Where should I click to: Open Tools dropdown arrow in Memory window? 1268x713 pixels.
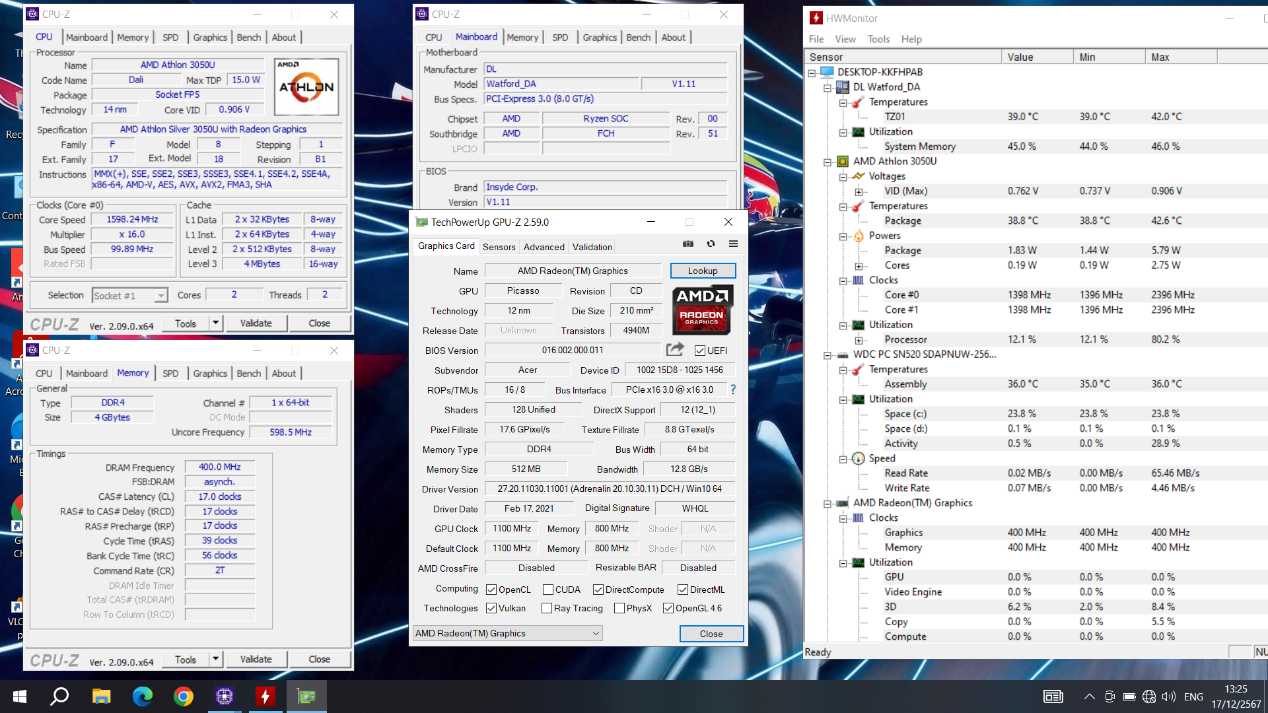point(215,659)
